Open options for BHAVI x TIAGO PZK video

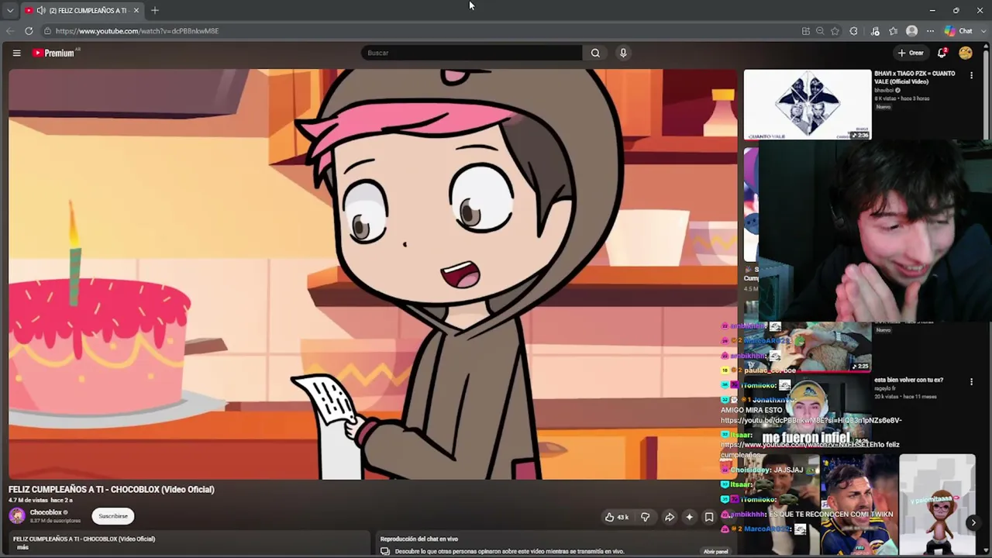click(x=971, y=76)
